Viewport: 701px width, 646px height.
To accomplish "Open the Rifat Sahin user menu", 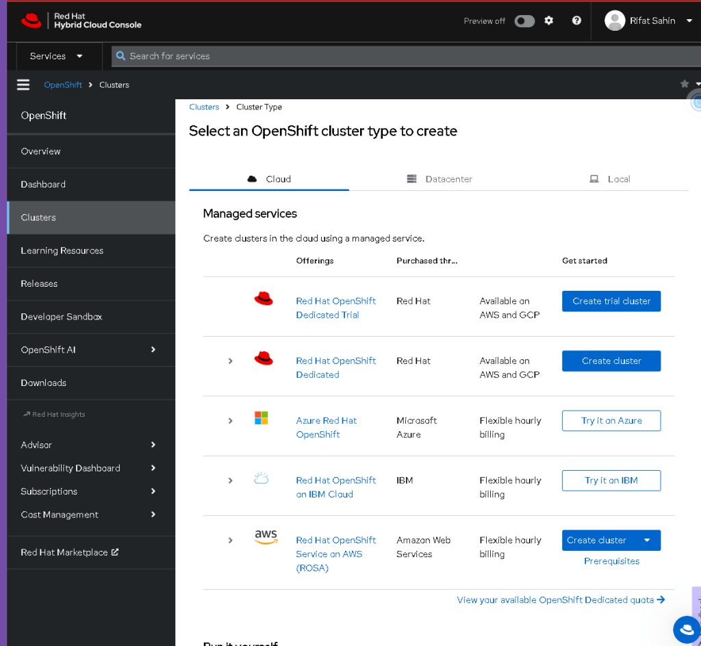I will tap(648, 21).
